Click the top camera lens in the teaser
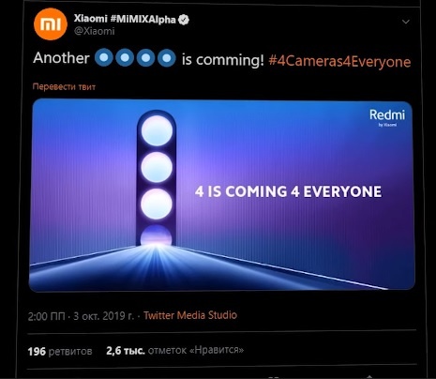436x379 pixels. point(157,130)
